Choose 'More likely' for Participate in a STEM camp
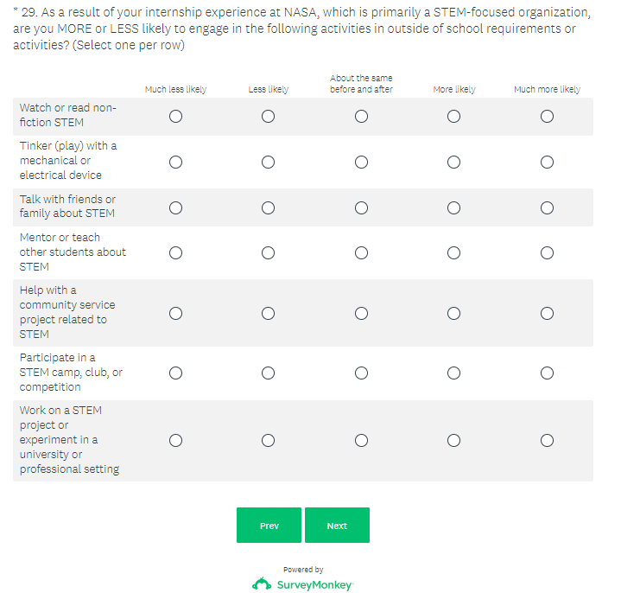The width and height of the screenshot is (640, 593). (454, 373)
